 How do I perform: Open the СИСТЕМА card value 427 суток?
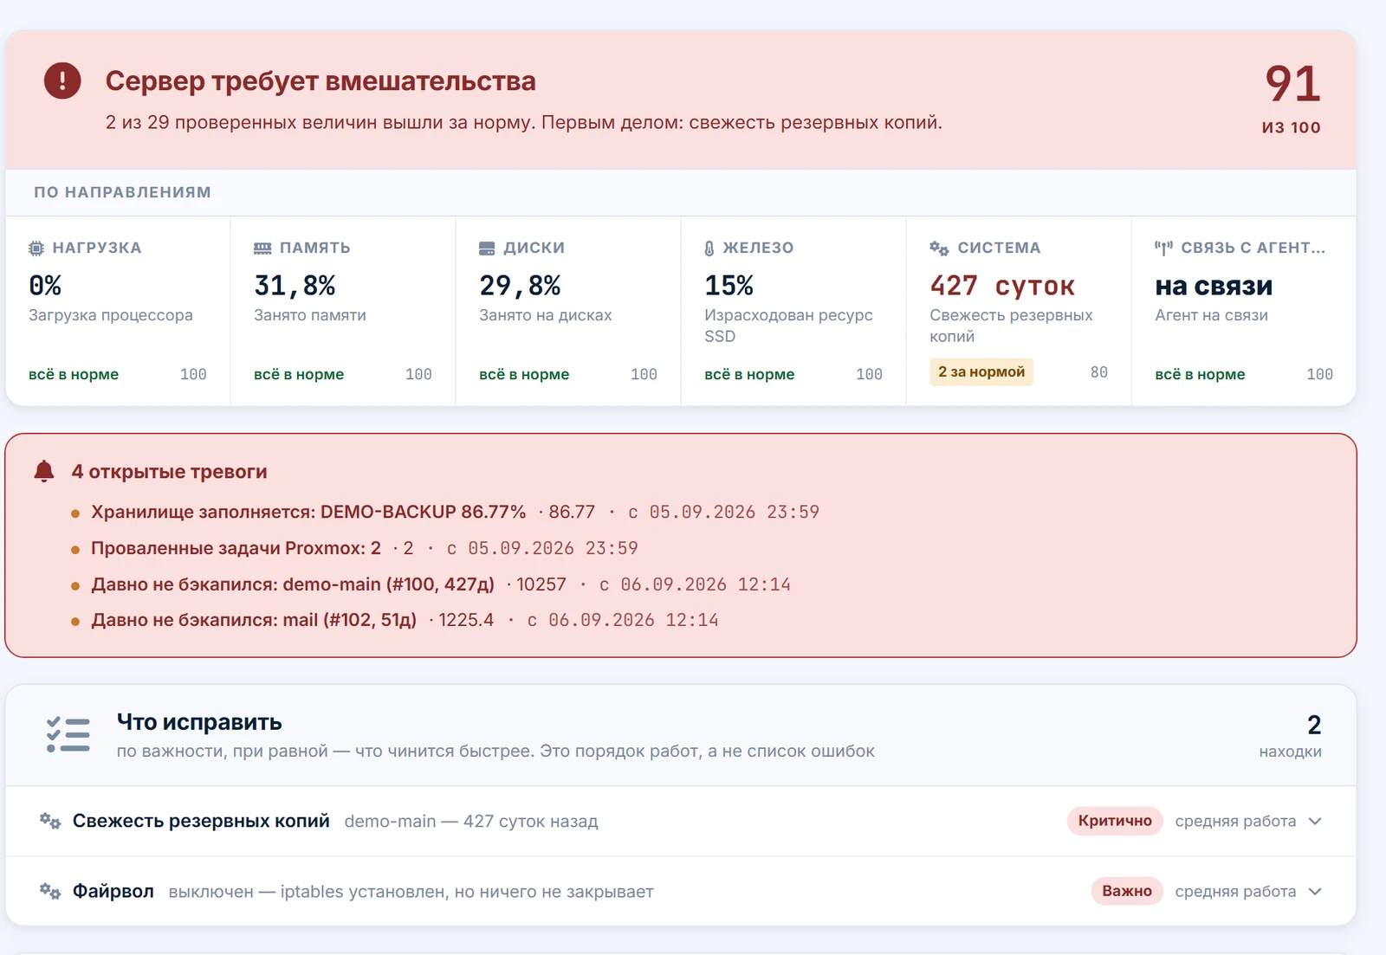[x=1002, y=286]
